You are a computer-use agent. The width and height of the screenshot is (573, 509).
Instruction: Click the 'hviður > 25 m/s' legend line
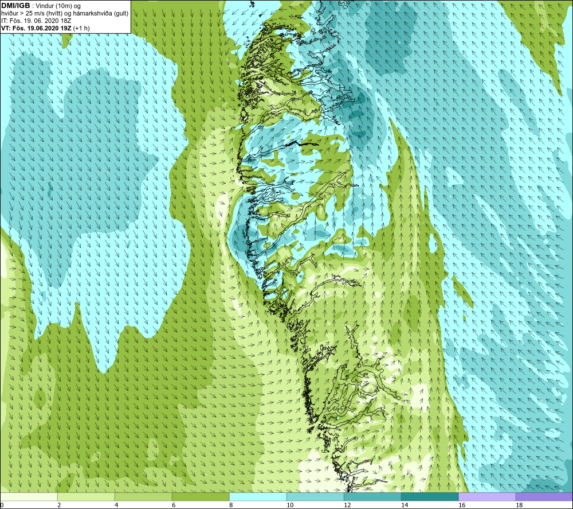pos(65,14)
